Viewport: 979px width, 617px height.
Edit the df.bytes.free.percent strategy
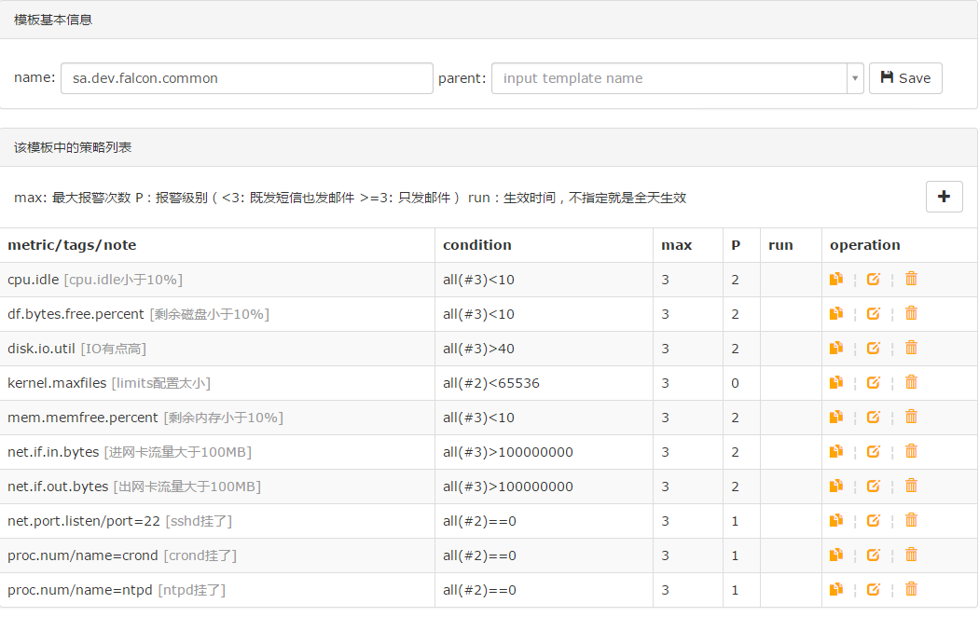(x=874, y=313)
